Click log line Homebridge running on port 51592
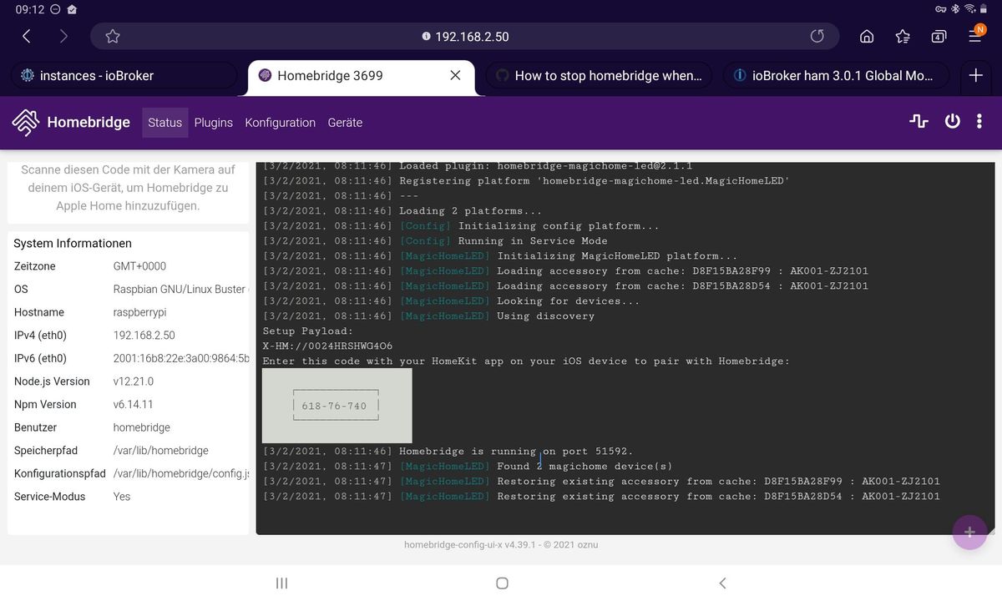The width and height of the screenshot is (1002, 601). (x=448, y=451)
